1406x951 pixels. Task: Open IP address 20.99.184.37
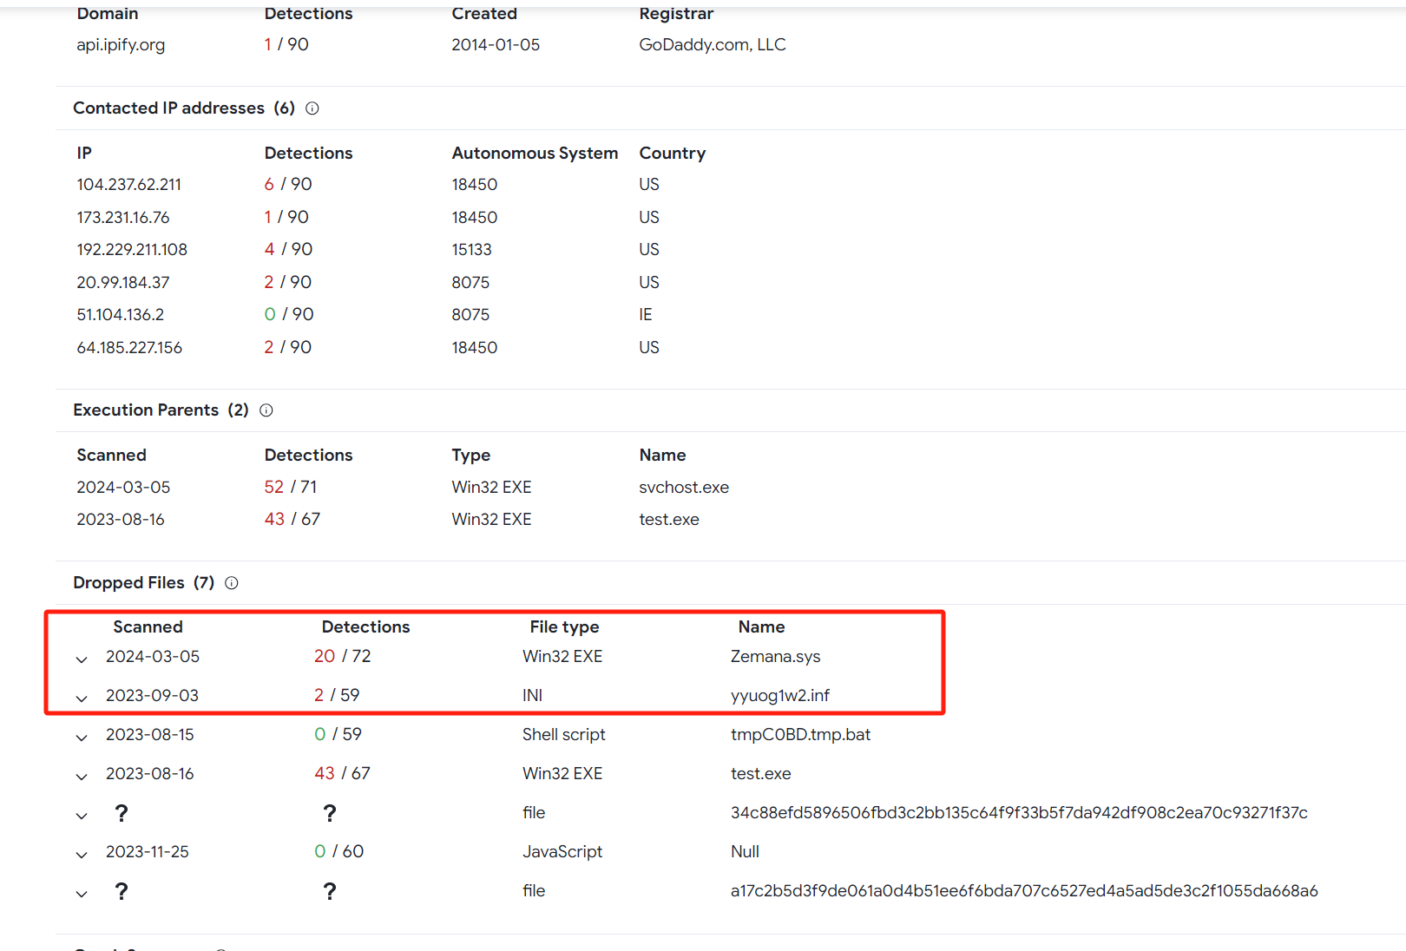123,283
